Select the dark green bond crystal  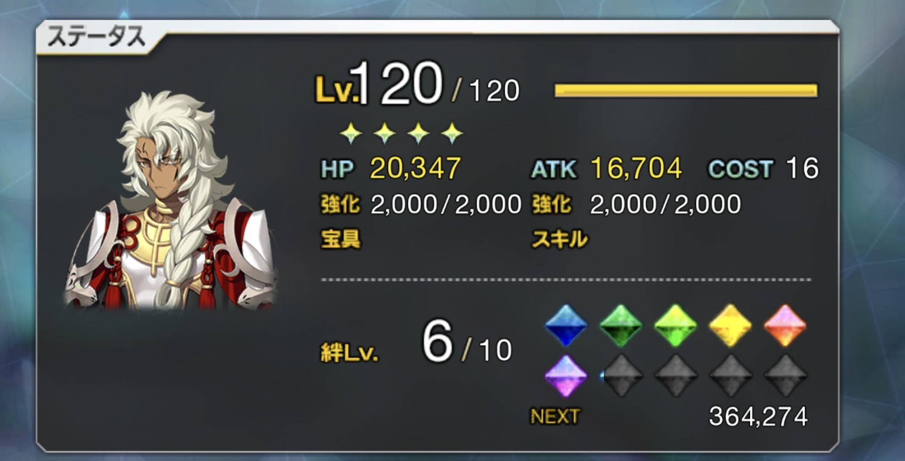coord(620,325)
